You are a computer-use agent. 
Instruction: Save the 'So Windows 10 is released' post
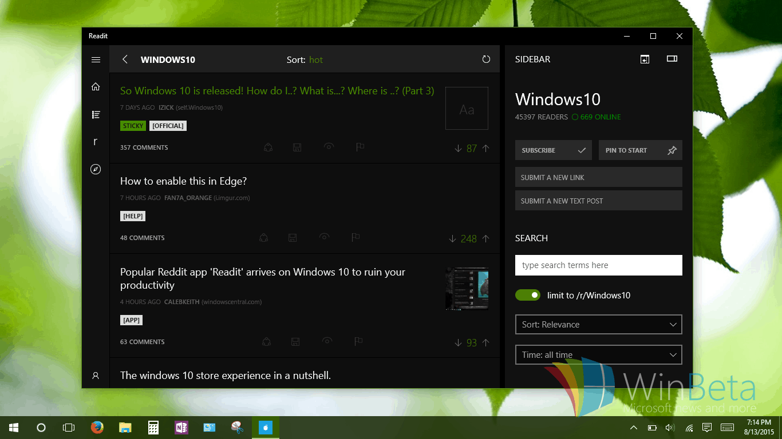point(297,147)
